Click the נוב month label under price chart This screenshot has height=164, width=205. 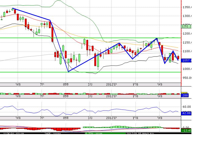90,84
